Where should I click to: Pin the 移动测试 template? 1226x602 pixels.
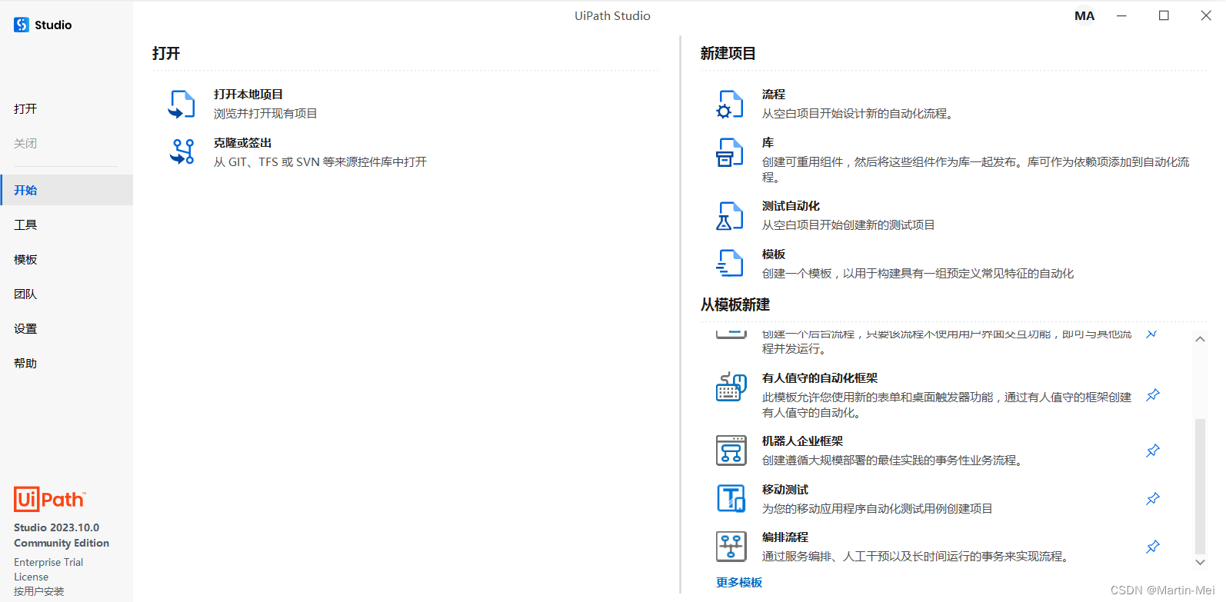pos(1153,499)
